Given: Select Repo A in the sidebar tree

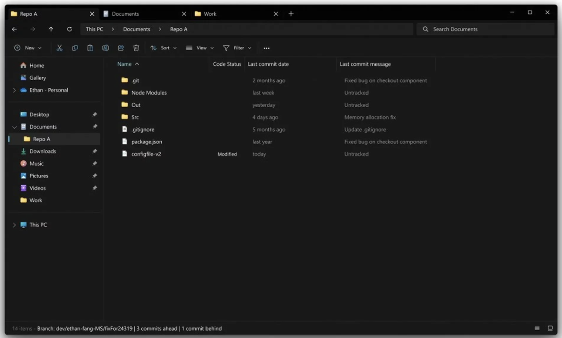Looking at the screenshot, I should click(x=54, y=139).
